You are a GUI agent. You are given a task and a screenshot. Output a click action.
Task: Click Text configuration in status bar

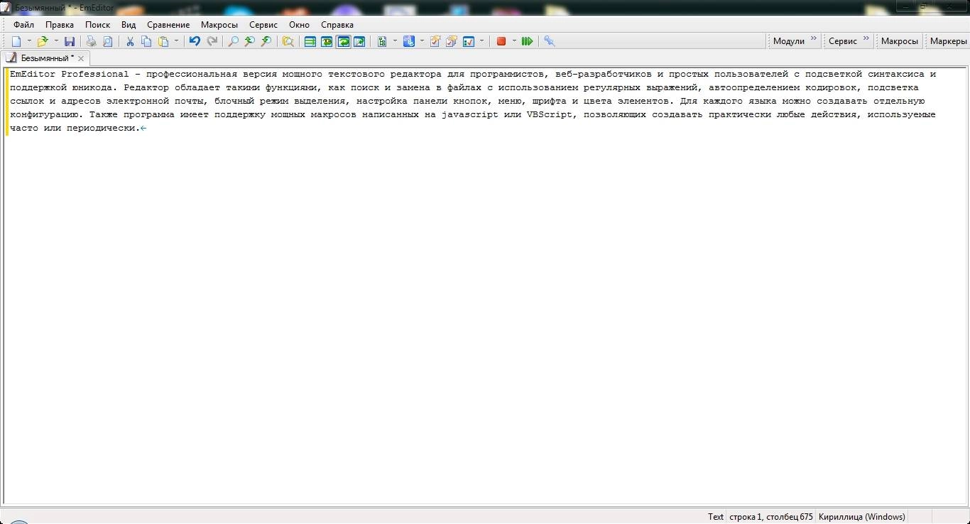[x=716, y=517]
